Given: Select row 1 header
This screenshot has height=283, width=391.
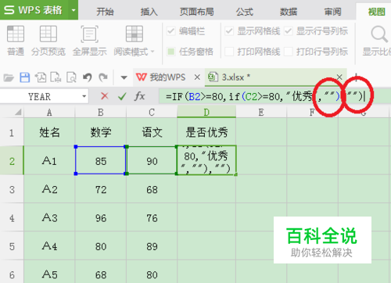Looking at the screenshot, I should tap(12, 133).
